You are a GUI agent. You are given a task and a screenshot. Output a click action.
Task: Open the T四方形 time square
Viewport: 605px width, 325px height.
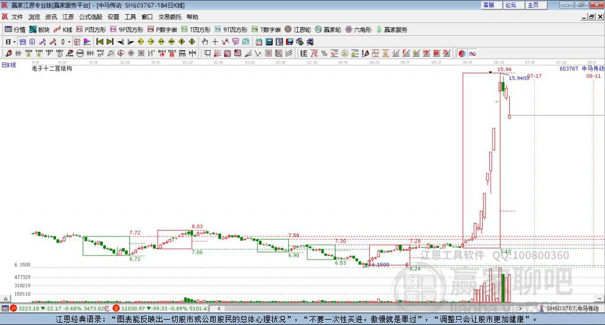click(196, 29)
